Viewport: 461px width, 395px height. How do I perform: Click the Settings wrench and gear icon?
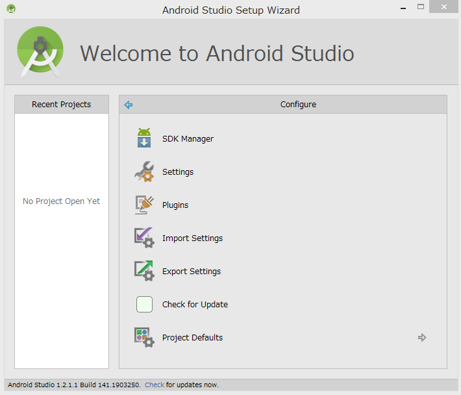tap(144, 172)
